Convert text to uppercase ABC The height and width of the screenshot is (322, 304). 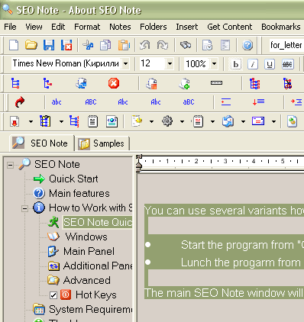(91, 102)
